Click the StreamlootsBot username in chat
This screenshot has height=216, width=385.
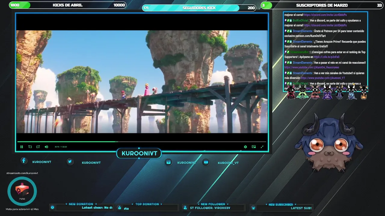point(299,52)
